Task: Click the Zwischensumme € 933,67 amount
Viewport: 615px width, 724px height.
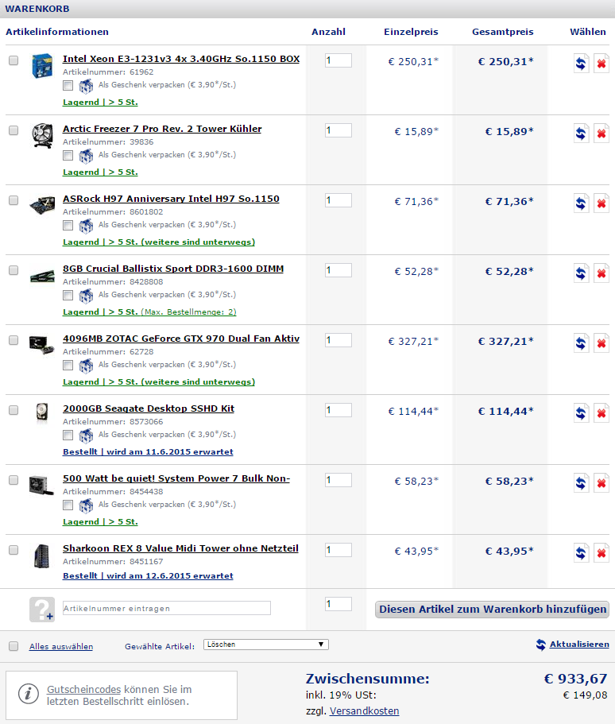Action: [x=576, y=679]
